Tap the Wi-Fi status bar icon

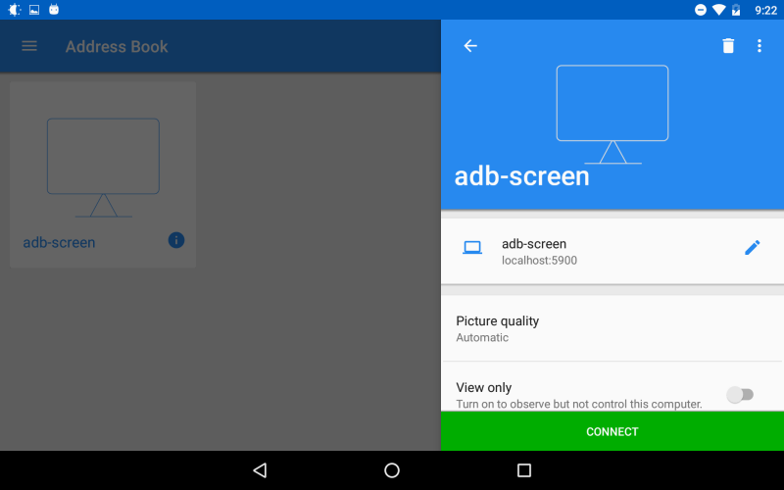point(718,10)
